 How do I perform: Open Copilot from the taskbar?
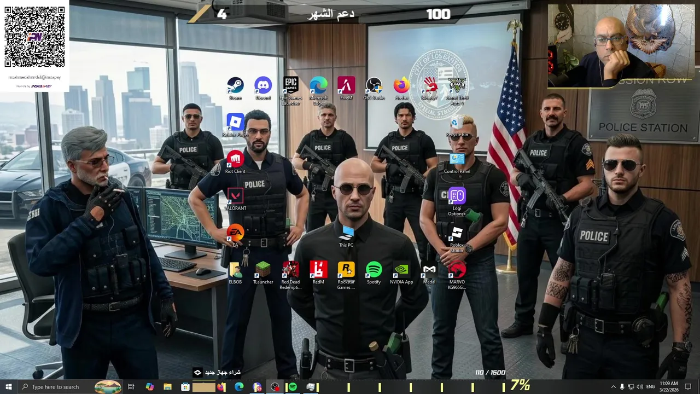point(149,387)
